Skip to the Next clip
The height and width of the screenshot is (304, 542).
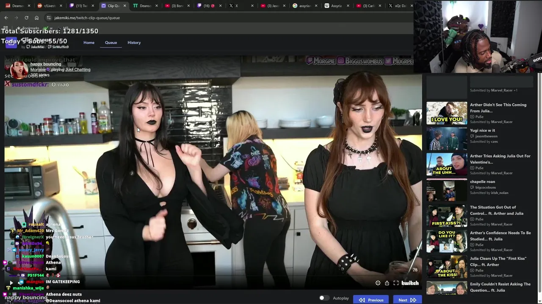(407, 300)
